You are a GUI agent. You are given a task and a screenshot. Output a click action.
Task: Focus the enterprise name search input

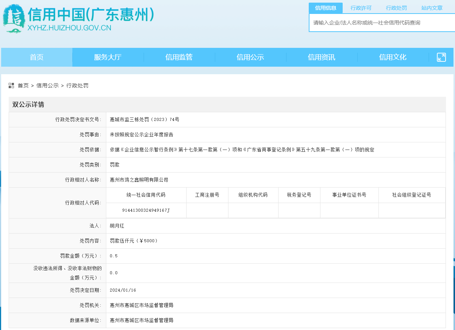382,23
